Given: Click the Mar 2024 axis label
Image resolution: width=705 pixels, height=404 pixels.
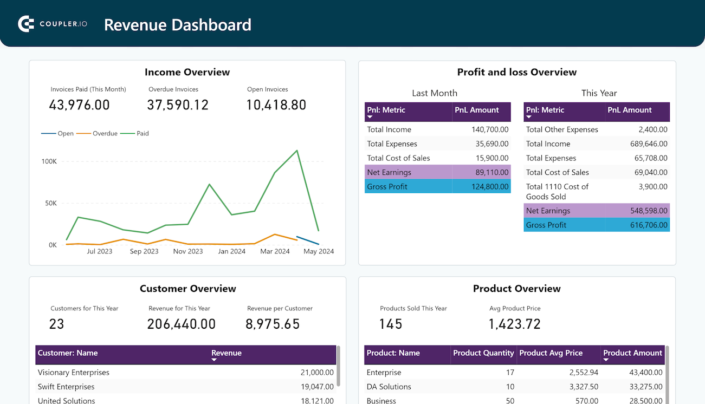Looking at the screenshot, I should [x=275, y=251].
